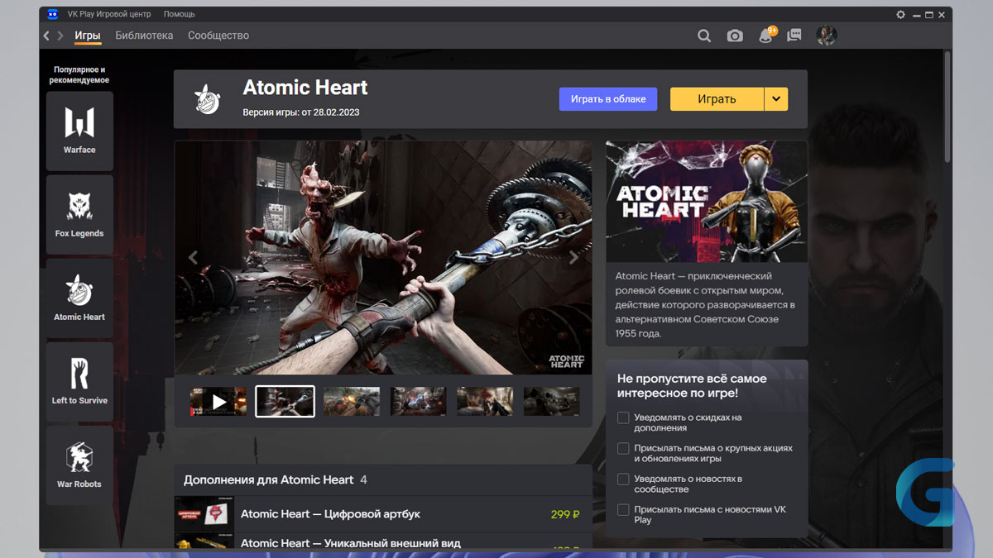Click the 299 ₽ price
Screen dimensions: 993x558
click(x=565, y=514)
